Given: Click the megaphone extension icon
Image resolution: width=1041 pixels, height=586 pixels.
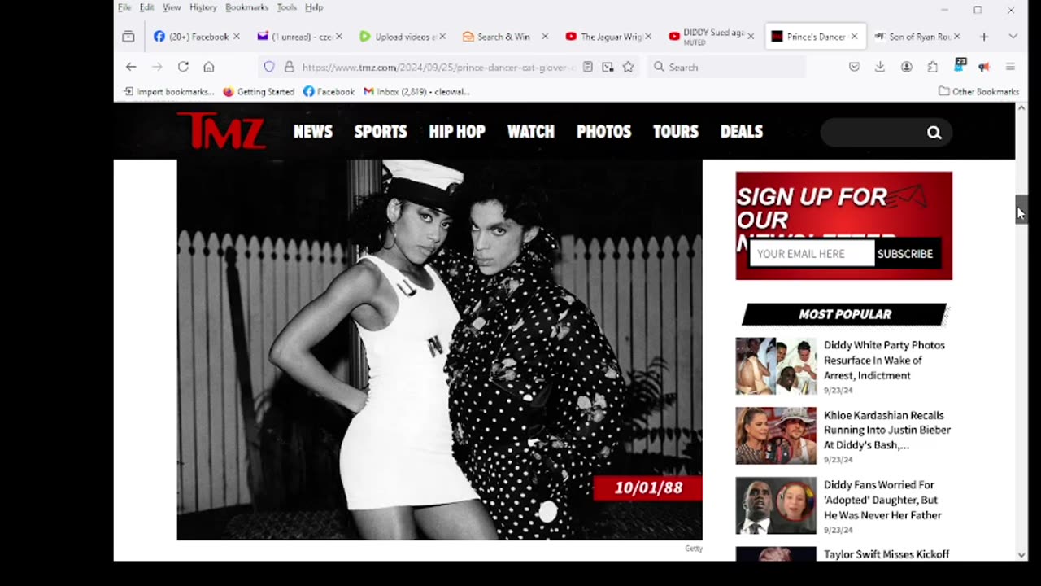Looking at the screenshot, I should (x=984, y=67).
